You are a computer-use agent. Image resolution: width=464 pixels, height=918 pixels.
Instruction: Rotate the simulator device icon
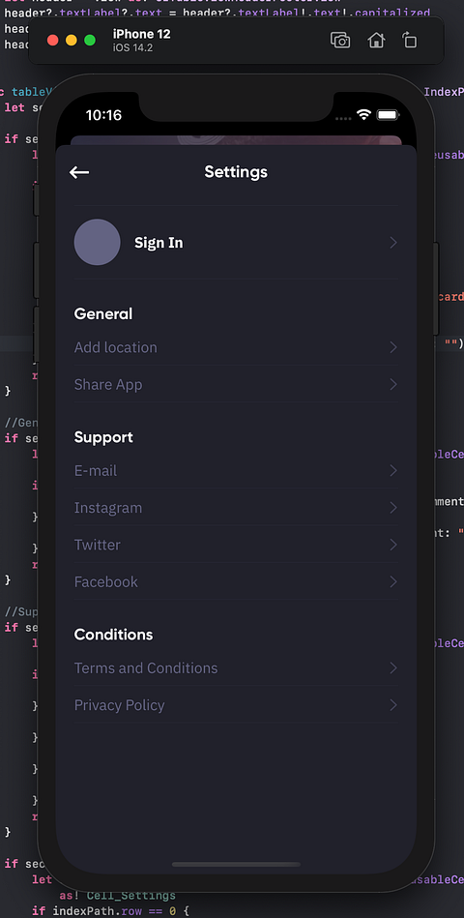click(410, 40)
